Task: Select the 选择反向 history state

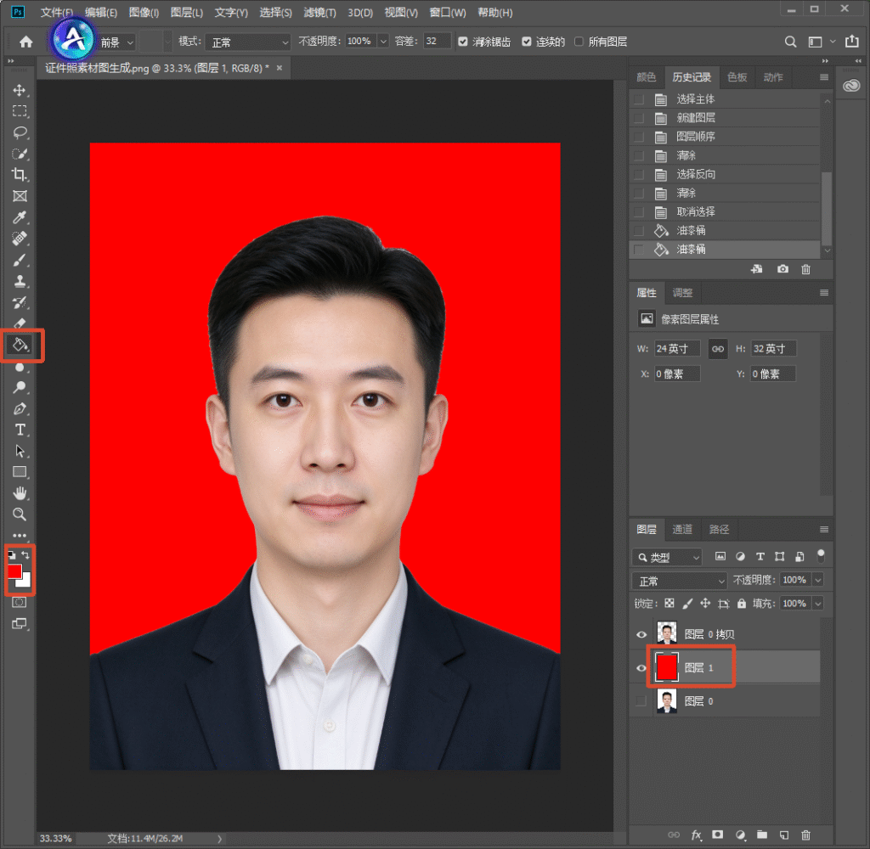Action: (725, 174)
